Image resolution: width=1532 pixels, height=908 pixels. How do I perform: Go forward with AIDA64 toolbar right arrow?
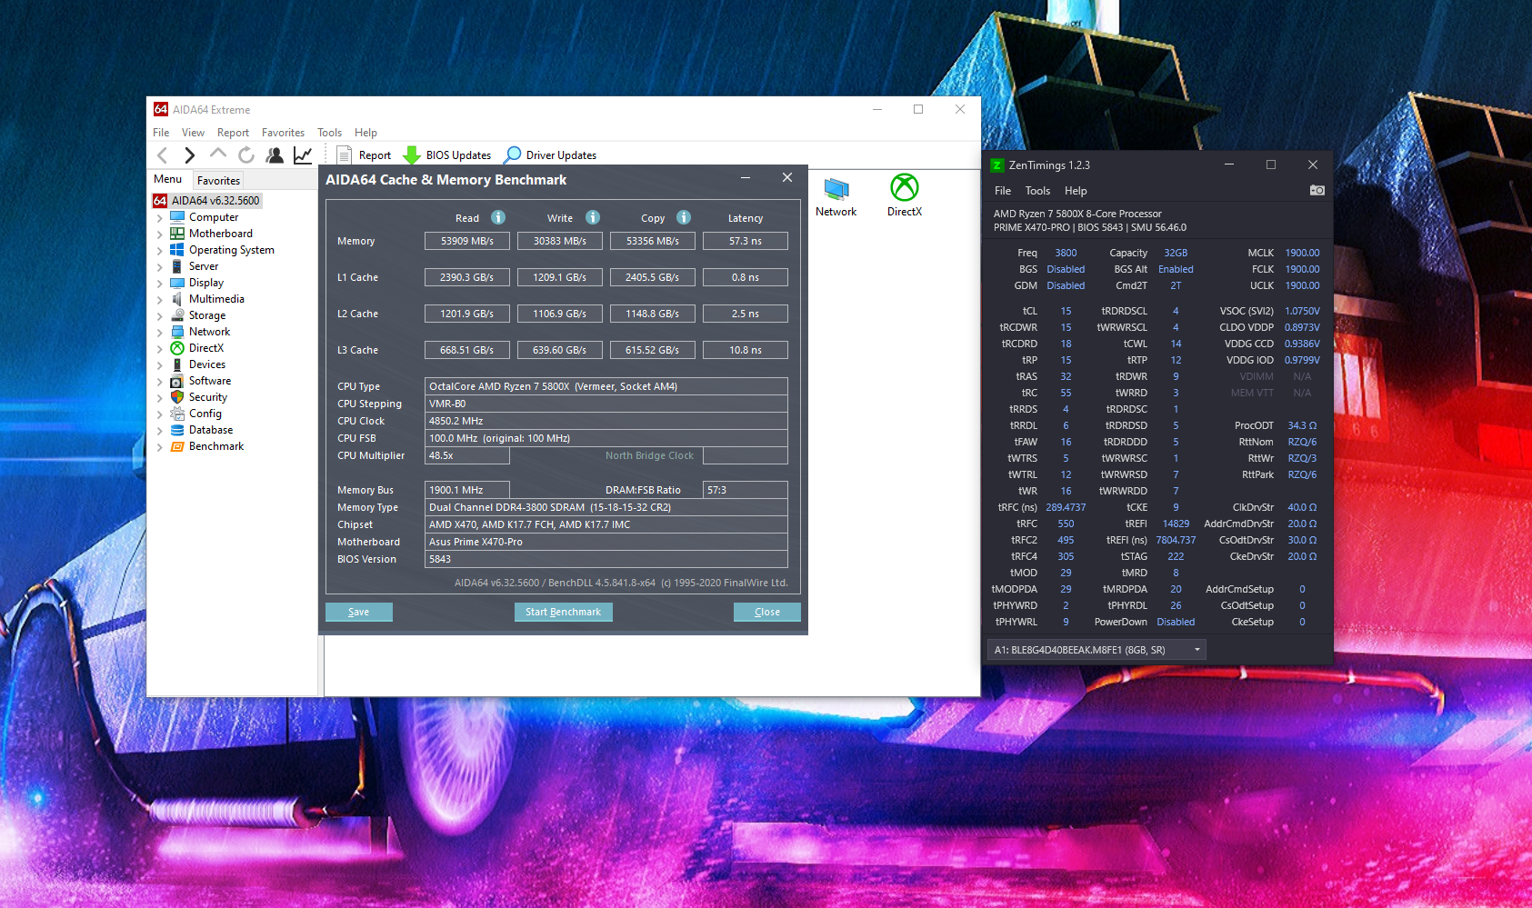point(189,155)
